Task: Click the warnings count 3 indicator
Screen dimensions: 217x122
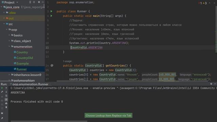Action: tap(205, 3)
